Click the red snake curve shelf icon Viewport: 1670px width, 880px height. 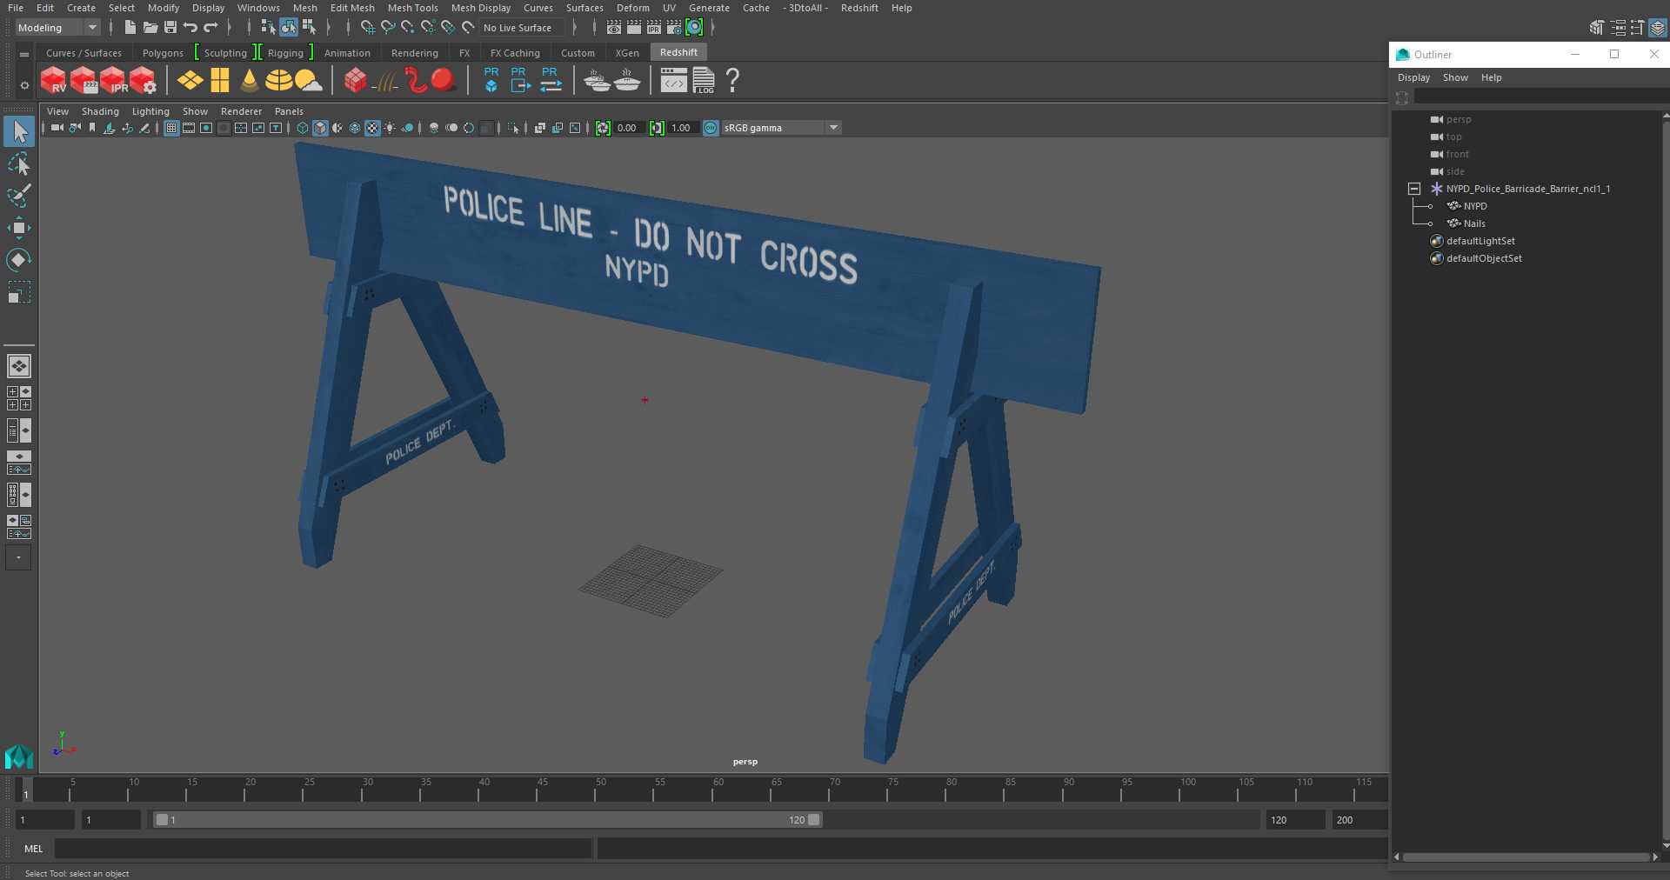tap(416, 81)
